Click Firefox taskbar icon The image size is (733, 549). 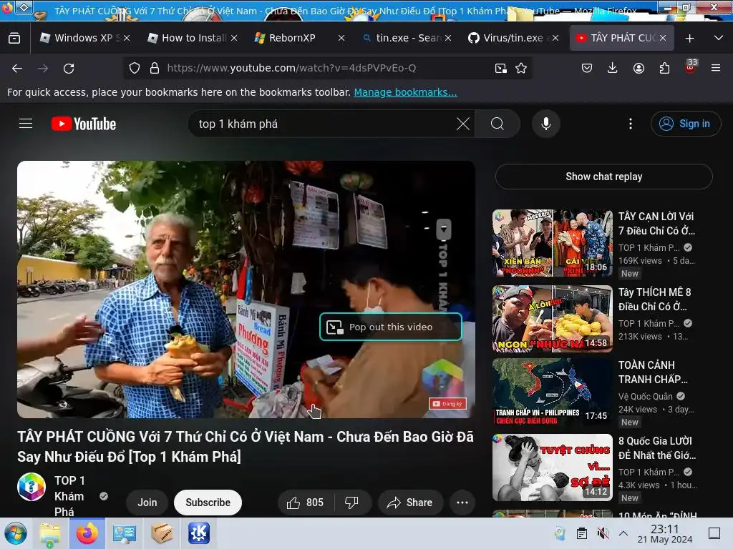point(87,533)
